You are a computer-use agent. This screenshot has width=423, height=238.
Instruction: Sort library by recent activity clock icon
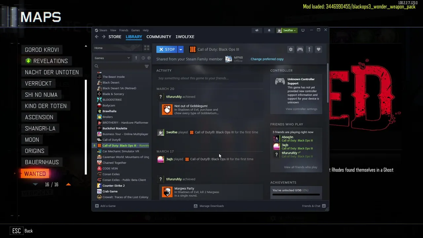(x=143, y=58)
